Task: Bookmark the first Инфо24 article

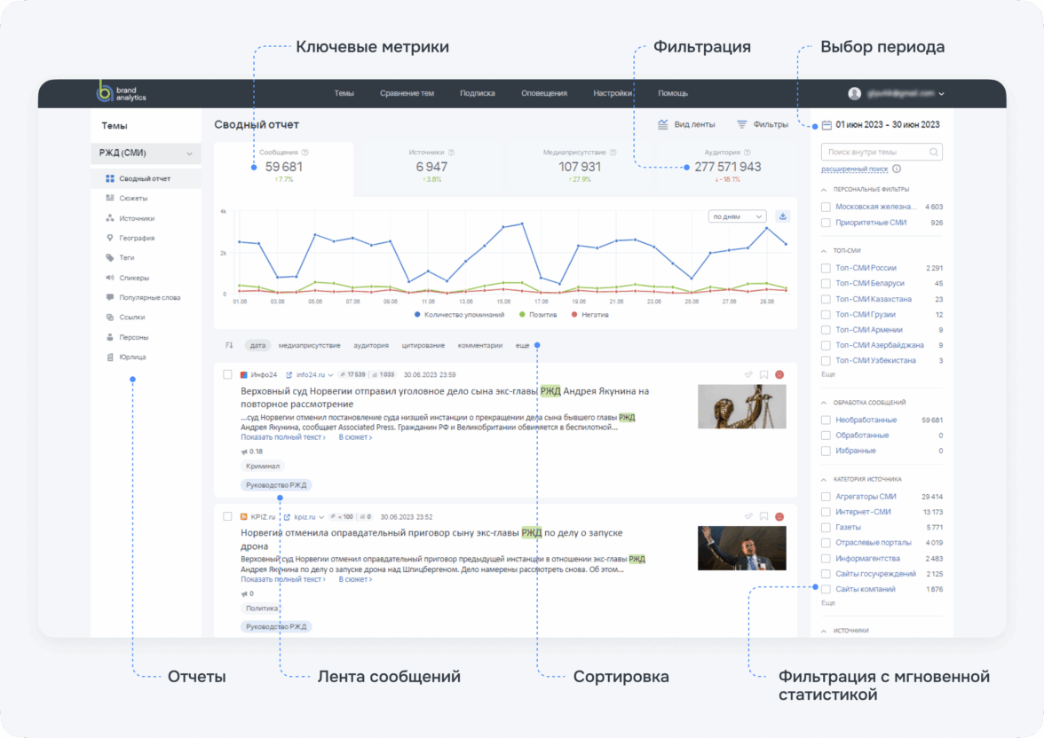Action: coord(763,374)
